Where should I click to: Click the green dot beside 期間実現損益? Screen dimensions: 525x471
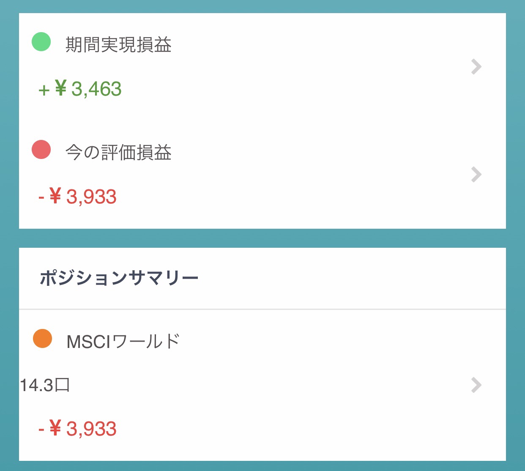[x=41, y=42]
